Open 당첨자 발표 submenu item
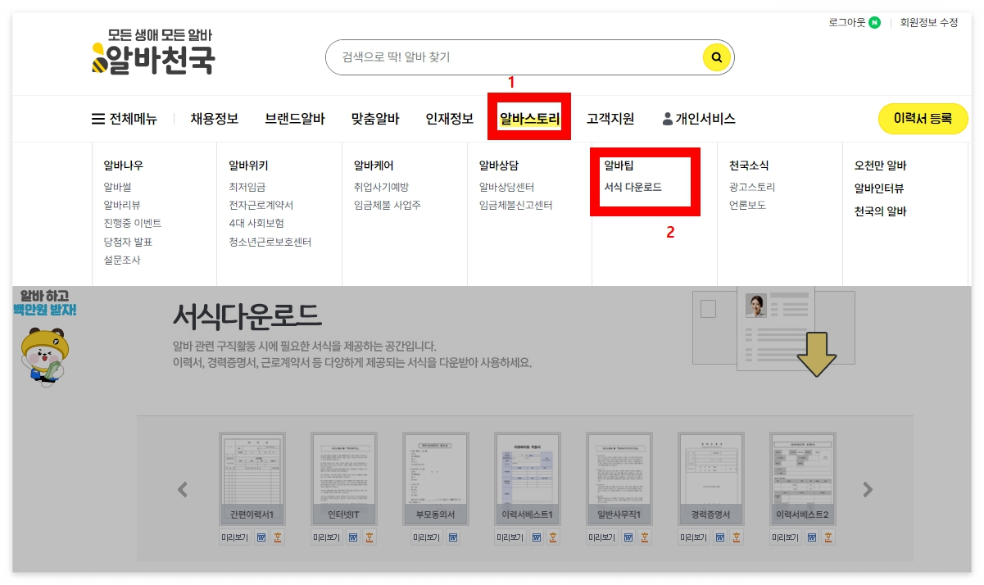The width and height of the screenshot is (984, 585). 128,242
